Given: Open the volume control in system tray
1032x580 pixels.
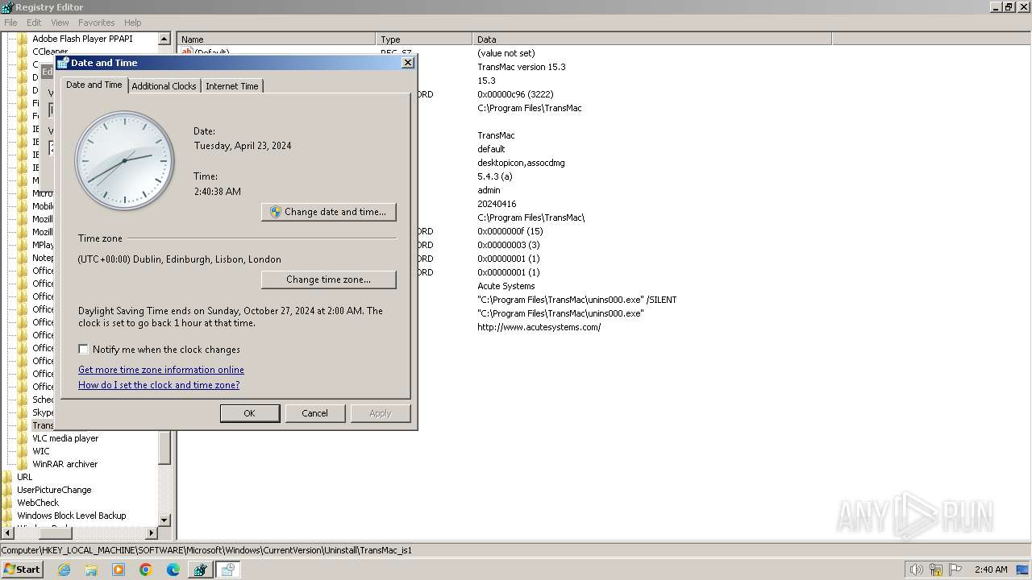Looking at the screenshot, I should click(916, 570).
